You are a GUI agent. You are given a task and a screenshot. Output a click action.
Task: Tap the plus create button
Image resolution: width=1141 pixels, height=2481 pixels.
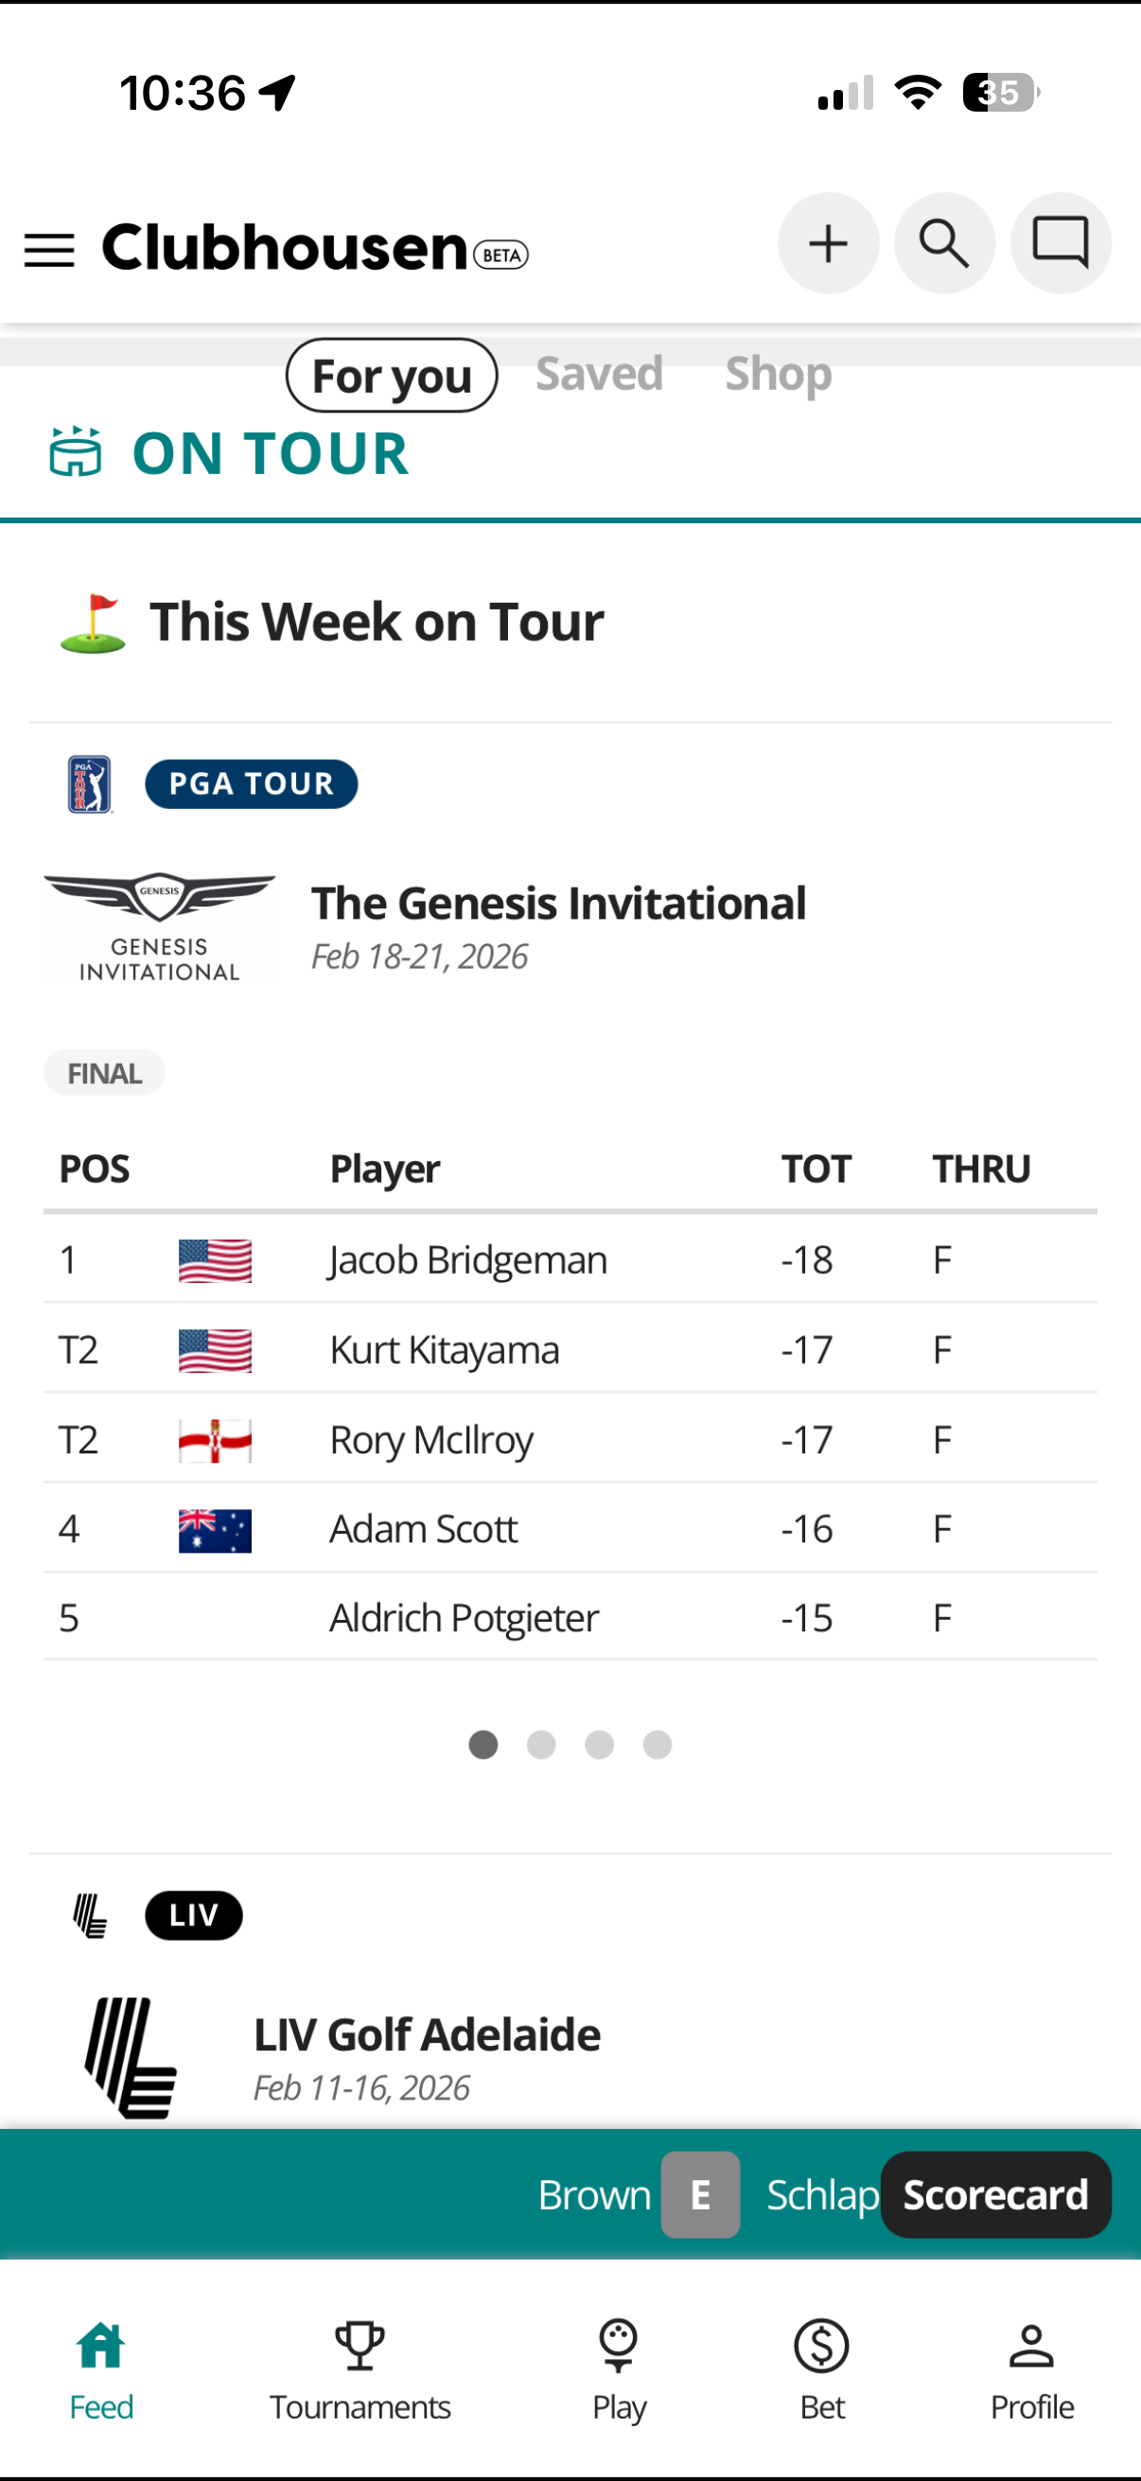pos(827,242)
